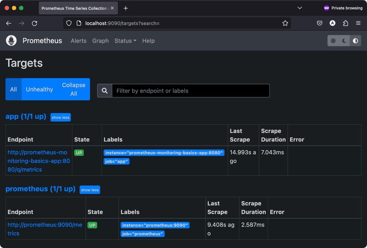
Task: Open the extensions puzzle icon
Action: [x=345, y=23]
